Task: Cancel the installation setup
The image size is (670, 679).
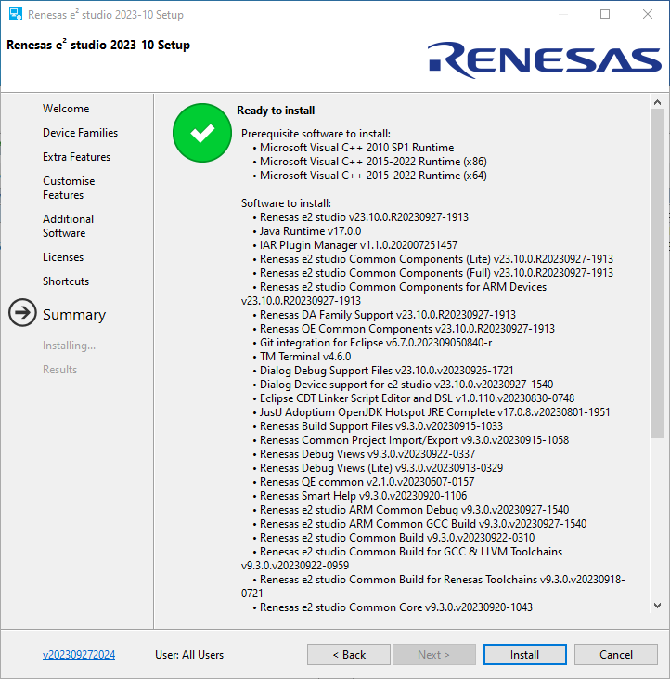Action: pyautogui.click(x=615, y=655)
